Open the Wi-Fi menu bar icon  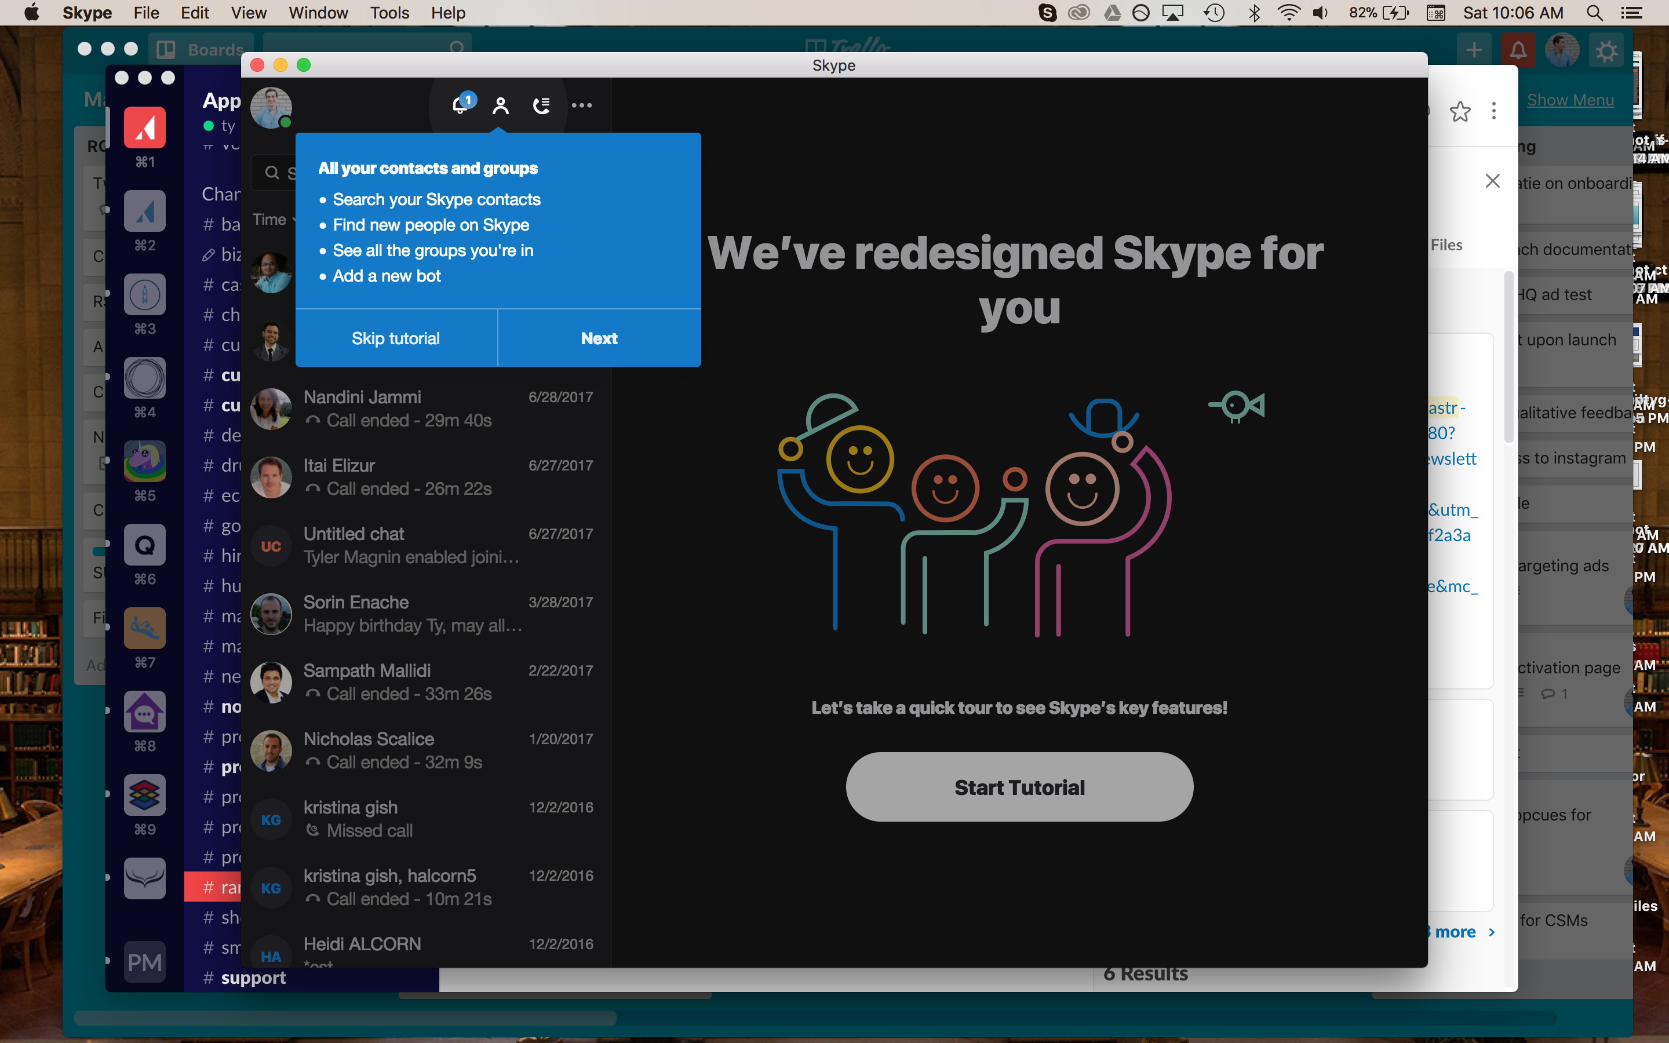tap(1288, 12)
